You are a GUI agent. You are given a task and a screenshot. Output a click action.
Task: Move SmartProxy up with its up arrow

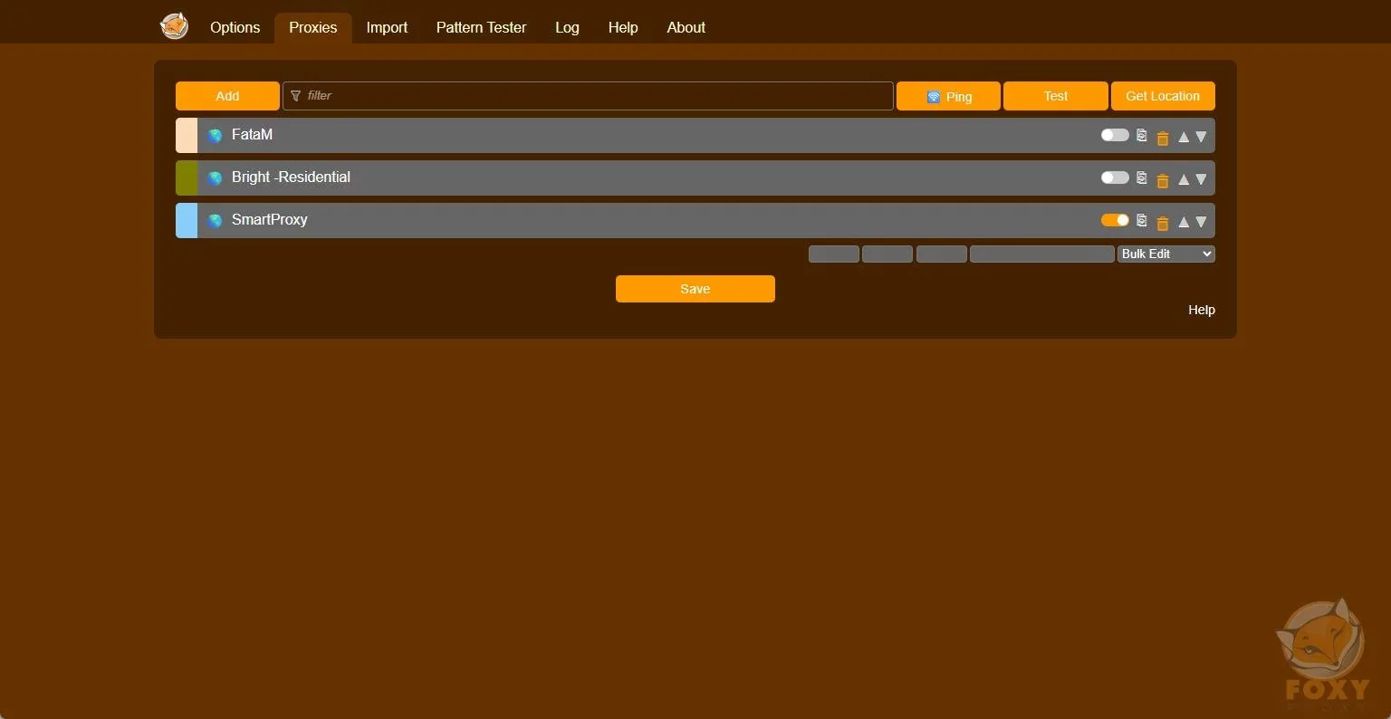(x=1184, y=222)
